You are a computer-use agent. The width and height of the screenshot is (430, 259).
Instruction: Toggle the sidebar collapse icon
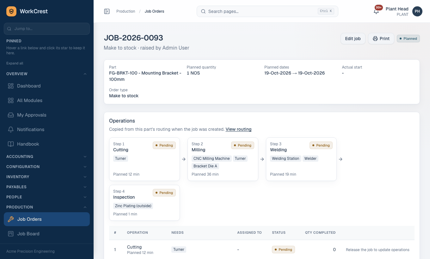pyautogui.click(x=107, y=11)
